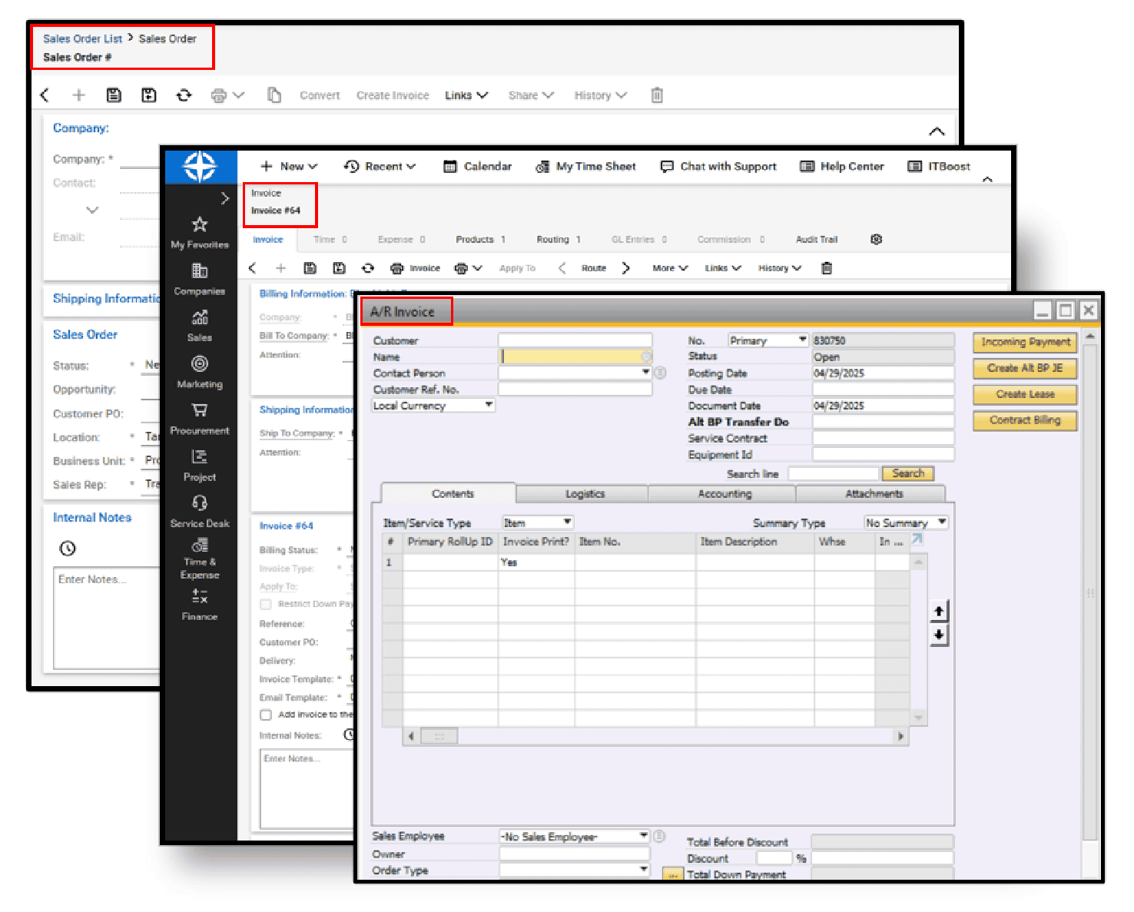Click the Customer input field

point(575,340)
